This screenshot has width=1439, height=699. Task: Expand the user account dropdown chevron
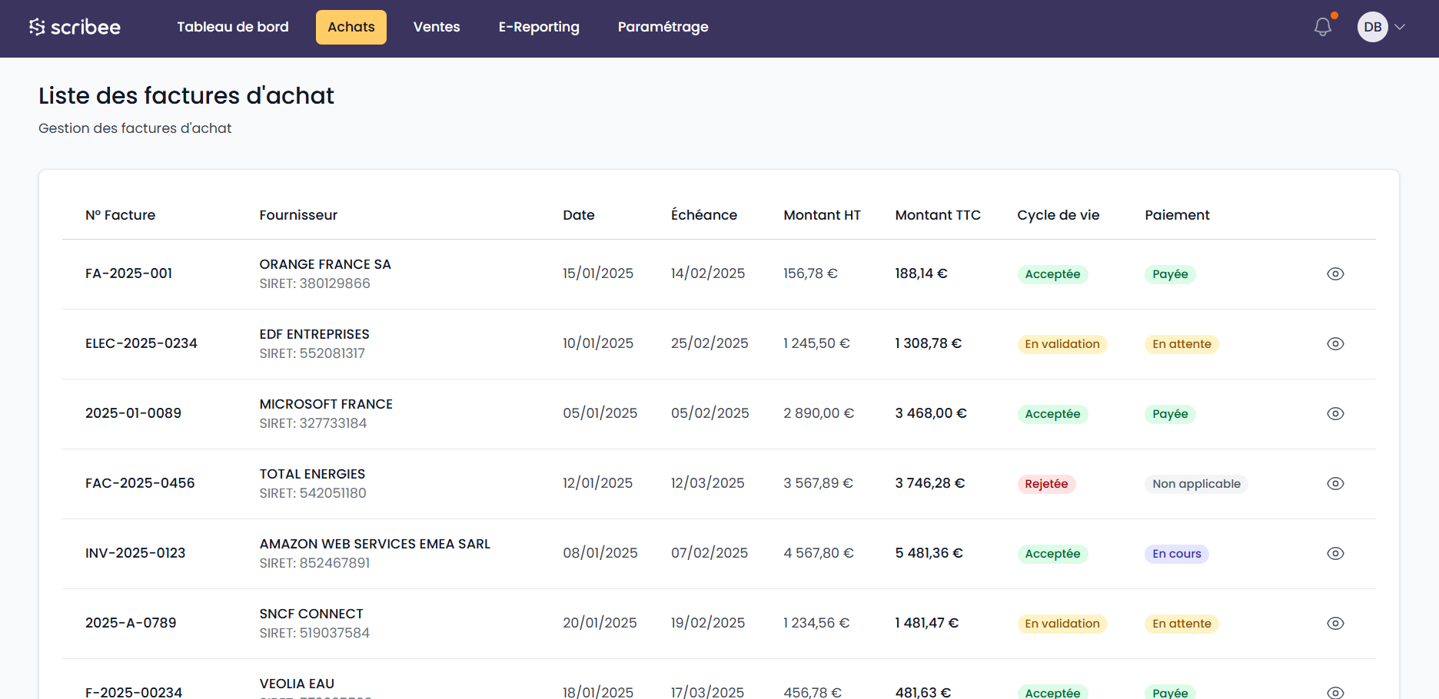tap(1401, 27)
